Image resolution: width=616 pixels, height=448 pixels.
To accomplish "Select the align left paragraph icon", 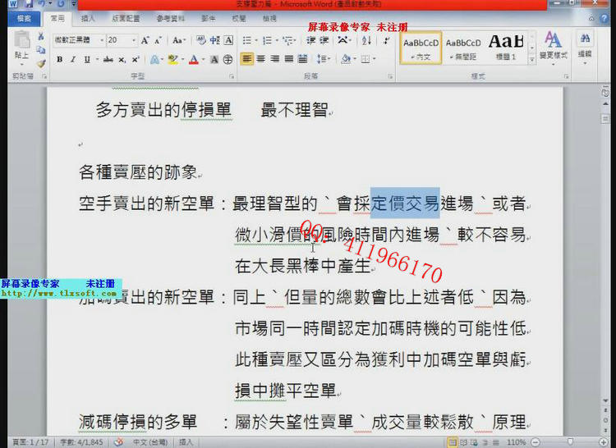I will click(x=247, y=59).
